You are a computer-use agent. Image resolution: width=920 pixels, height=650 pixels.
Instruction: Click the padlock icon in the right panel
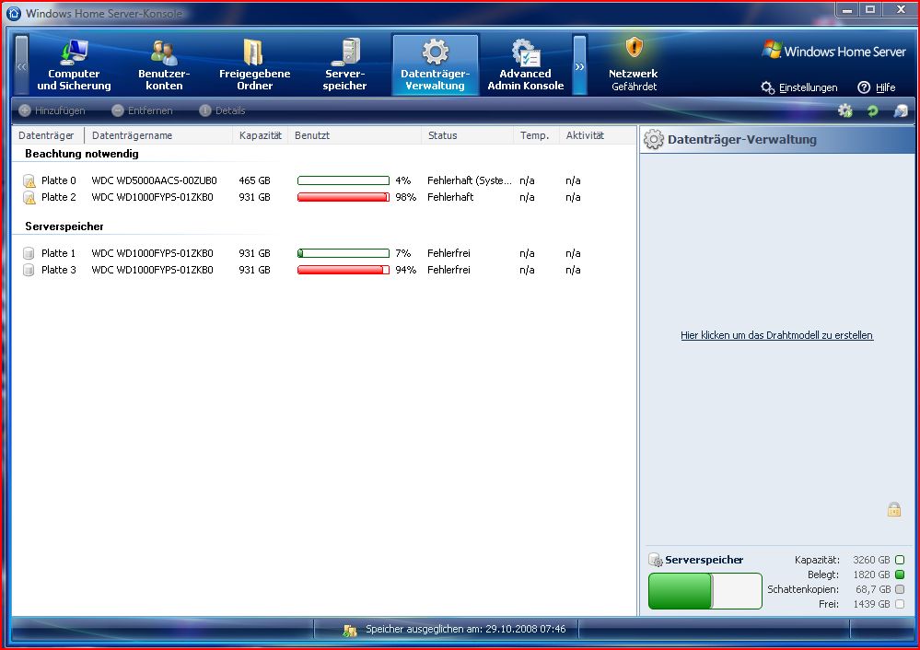coord(893,509)
